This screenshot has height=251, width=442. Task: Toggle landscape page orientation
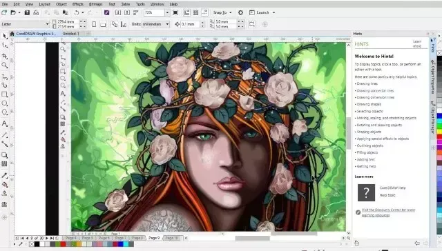point(103,24)
